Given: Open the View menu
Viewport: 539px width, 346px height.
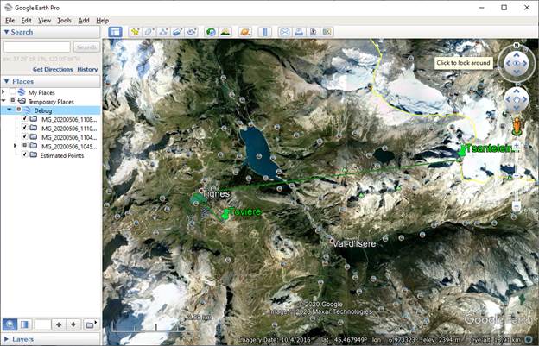Looking at the screenshot, I should point(44,20).
